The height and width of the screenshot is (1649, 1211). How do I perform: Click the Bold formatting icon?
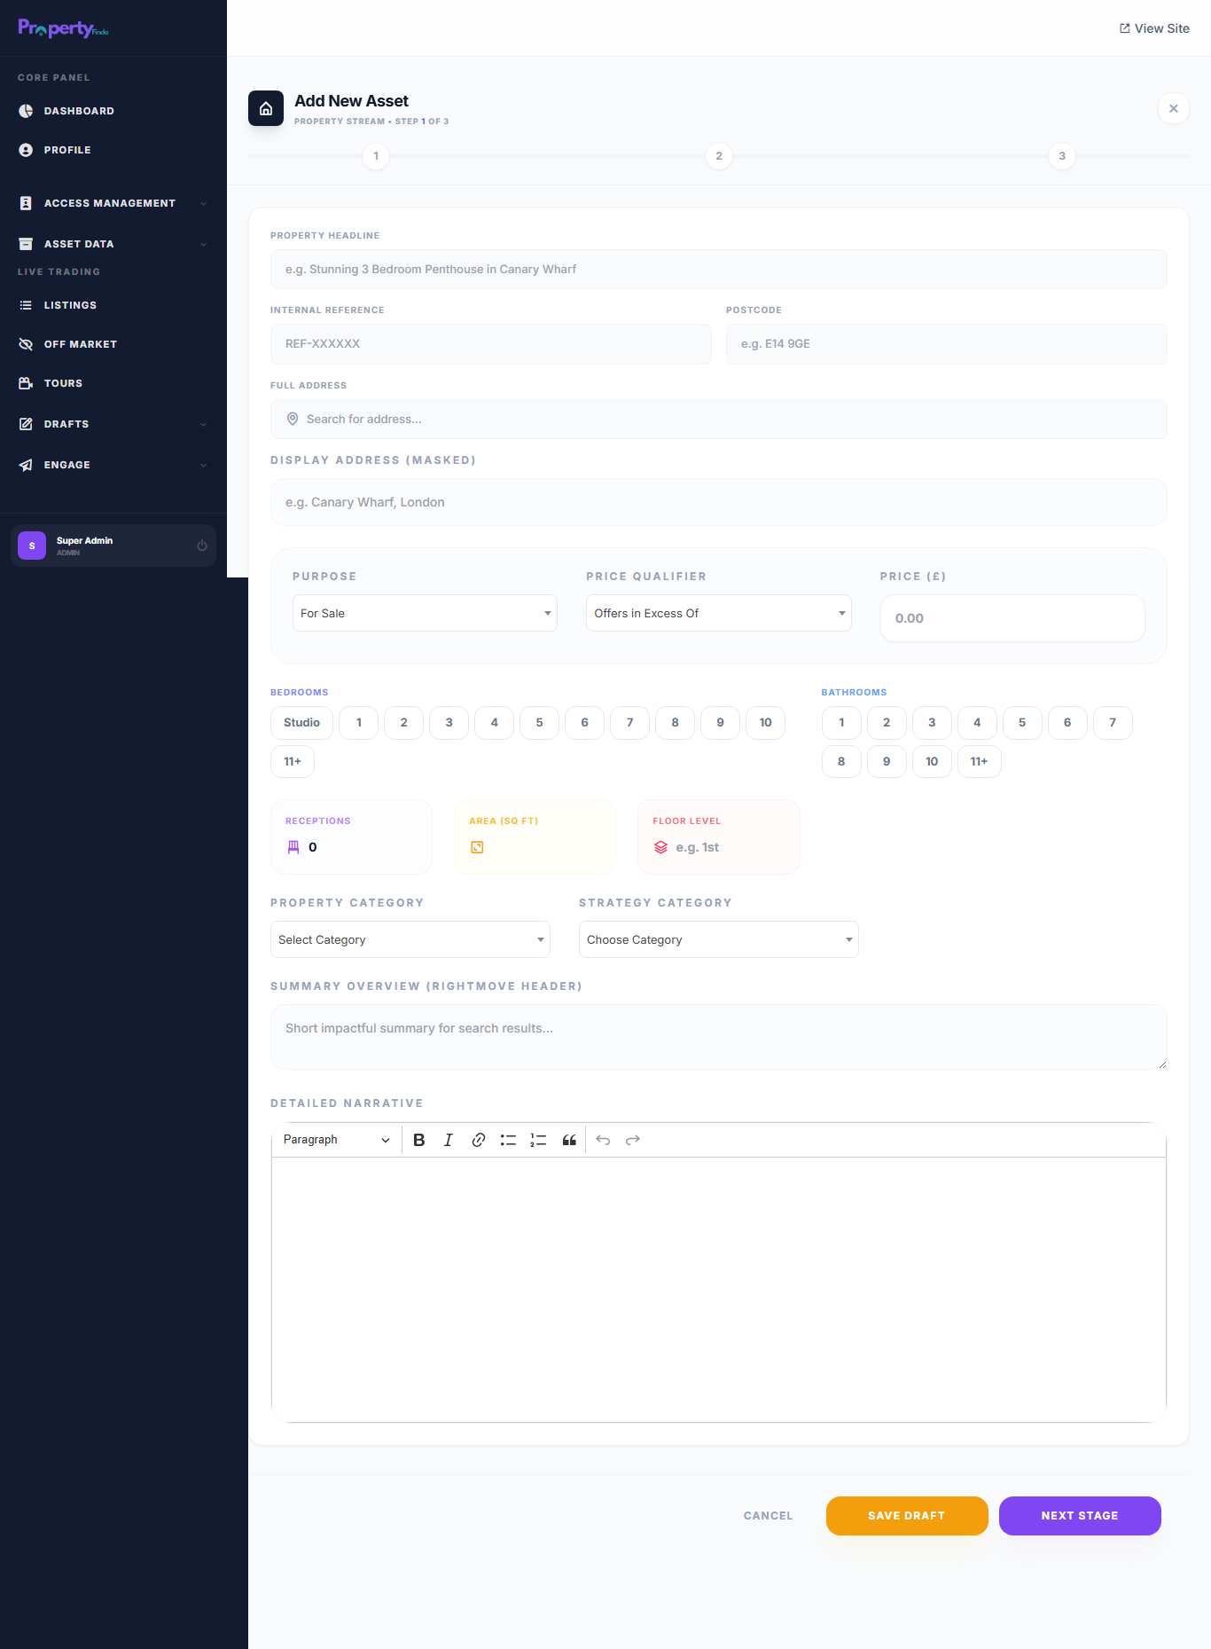point(419,1140)
